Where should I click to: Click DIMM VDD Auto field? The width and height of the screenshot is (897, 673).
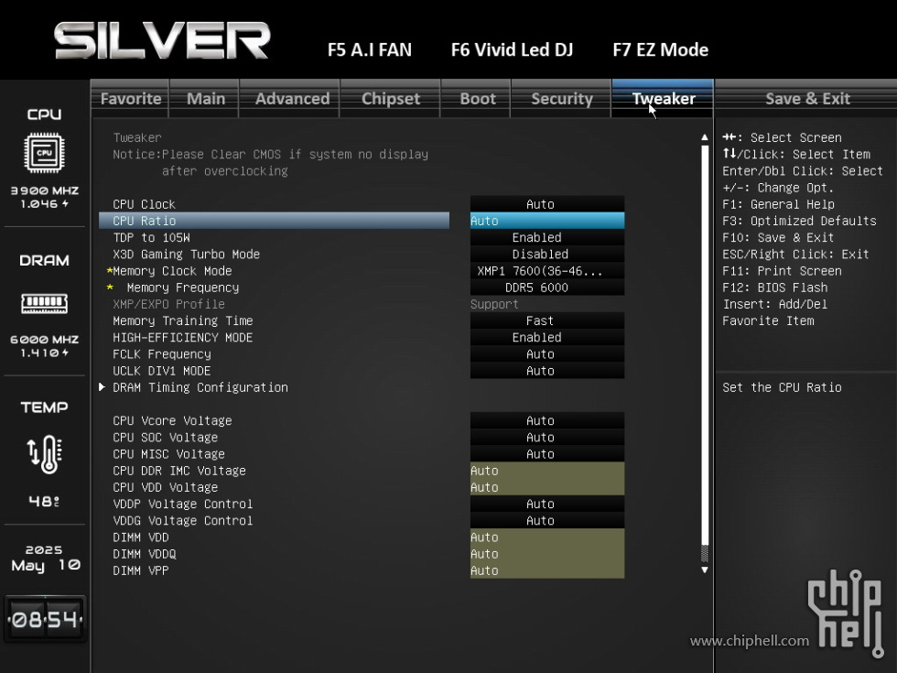(x=547, y=537)
